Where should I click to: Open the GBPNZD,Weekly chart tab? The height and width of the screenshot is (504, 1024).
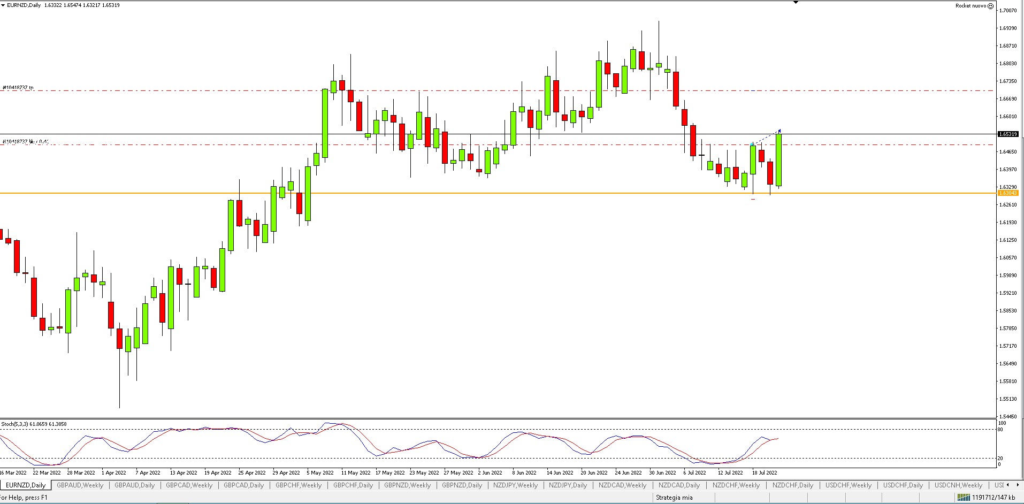[x=407, y=485]
